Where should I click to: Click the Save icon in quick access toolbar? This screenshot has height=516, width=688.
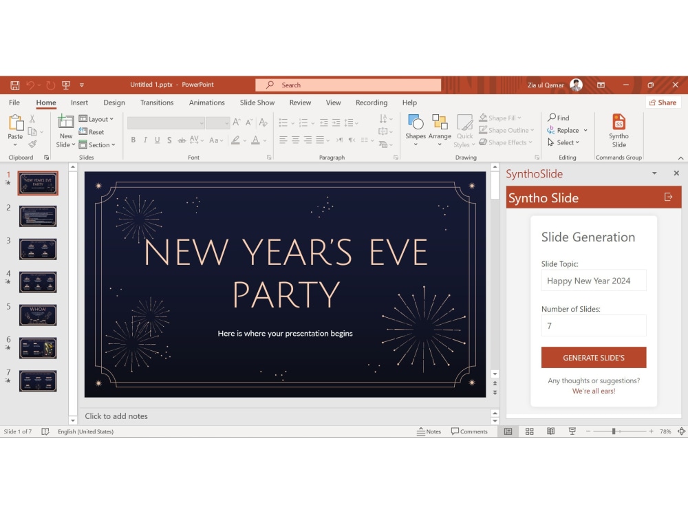point(15,85)
